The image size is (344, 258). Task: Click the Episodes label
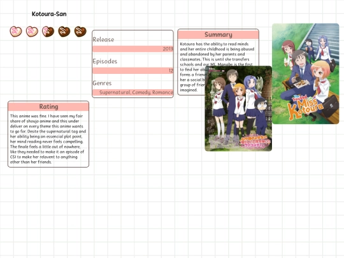[x=105, y=61]
